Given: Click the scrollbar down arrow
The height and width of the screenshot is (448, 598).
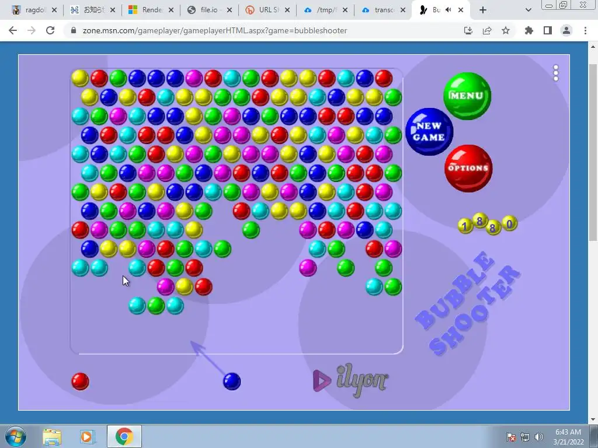Looking at the screenshot, I should (593, 420).
